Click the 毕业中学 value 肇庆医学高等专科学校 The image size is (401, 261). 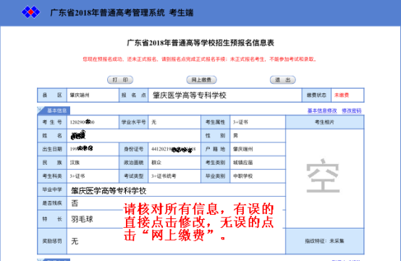tap(109, 191)
